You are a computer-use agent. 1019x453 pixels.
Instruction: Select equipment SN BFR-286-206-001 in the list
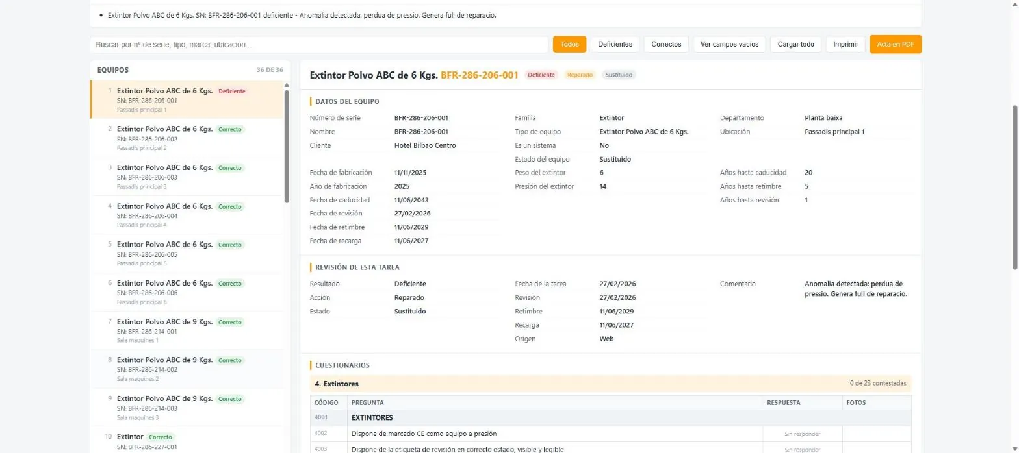click(x=187, y=99)
